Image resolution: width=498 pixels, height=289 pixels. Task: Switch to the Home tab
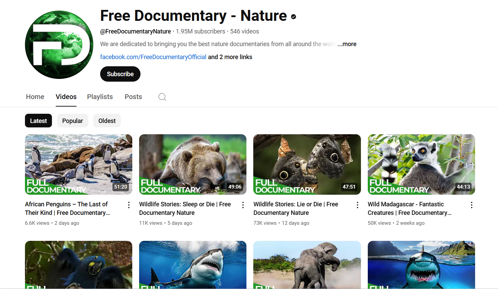click(35, 97)
